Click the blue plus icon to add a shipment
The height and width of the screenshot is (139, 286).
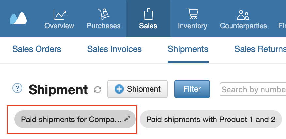click(x=119, y=89)
